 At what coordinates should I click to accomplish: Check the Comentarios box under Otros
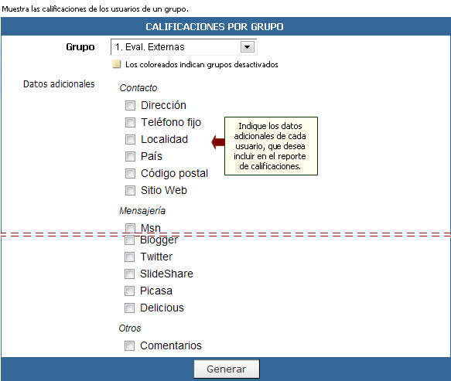pyautogui.click(x=129, y=345)
